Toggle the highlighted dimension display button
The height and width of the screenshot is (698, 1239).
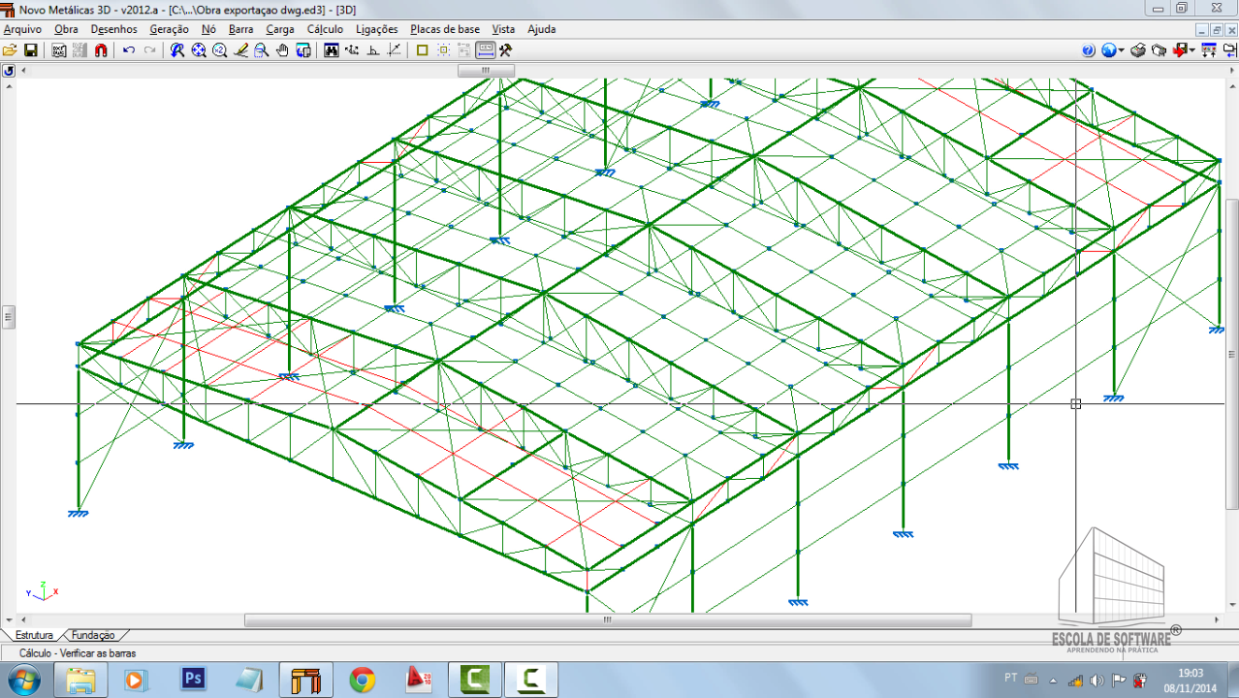point(485,50)
